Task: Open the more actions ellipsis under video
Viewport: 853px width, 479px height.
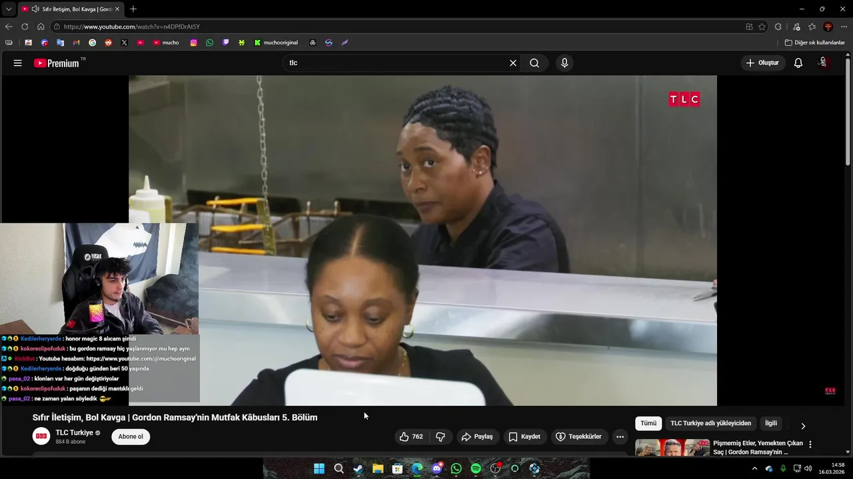Action: click(620, 437)
